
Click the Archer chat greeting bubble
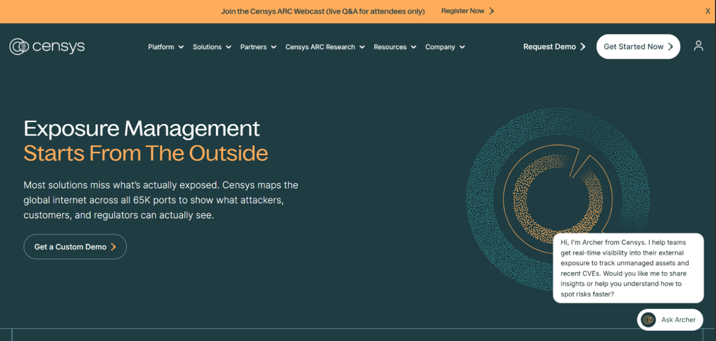628,268
